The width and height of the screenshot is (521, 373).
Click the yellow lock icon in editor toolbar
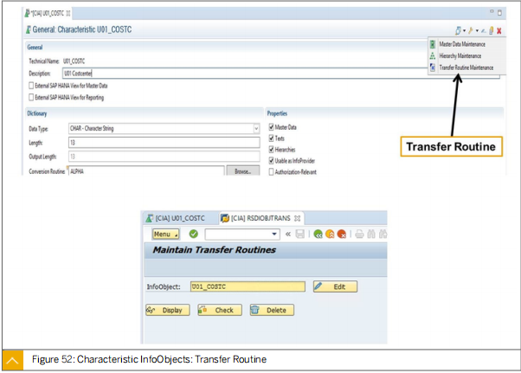[x=492, y=30]
